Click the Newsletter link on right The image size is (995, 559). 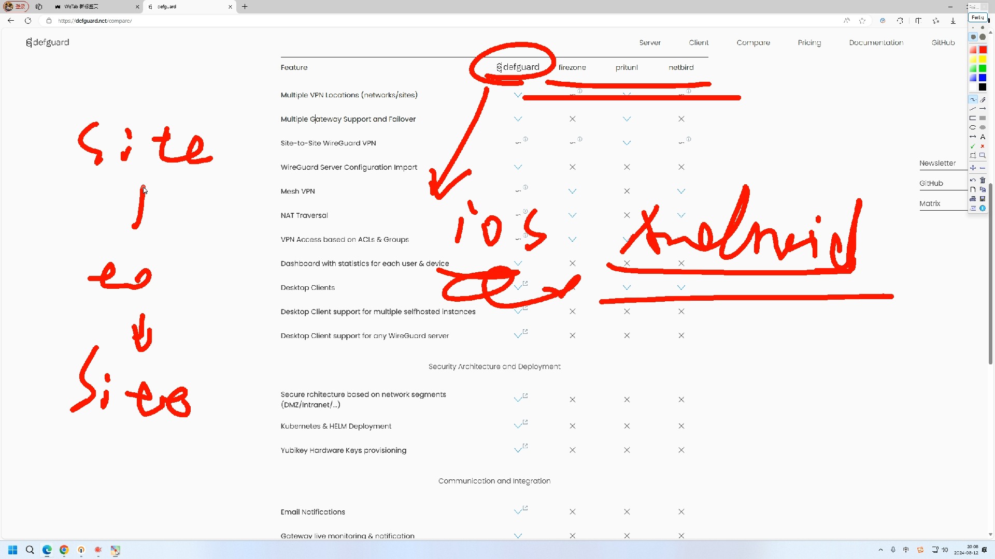click(937, 163)
